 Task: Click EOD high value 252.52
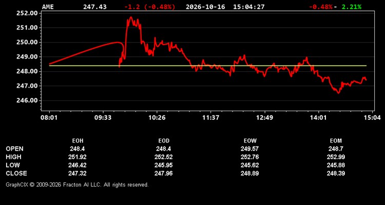coord(164,157)
